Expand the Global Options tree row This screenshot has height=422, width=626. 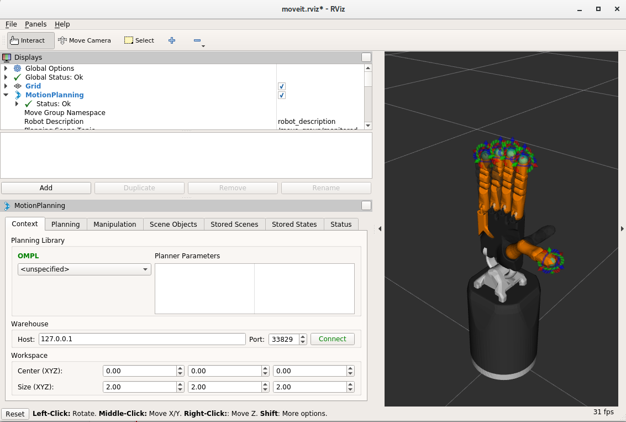pyautogui.click(x=6, y=69)
